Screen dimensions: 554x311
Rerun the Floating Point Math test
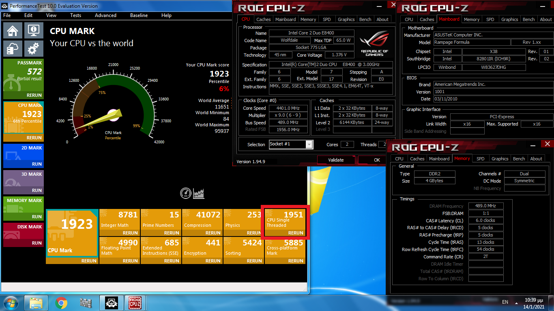click(x=130, y=261)
